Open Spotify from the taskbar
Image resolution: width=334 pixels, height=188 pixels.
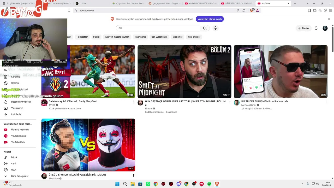click(x=209, y=184)
